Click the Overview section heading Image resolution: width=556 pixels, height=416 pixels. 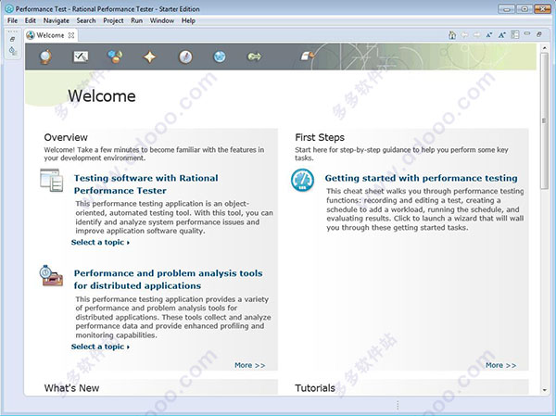point(66,137)
